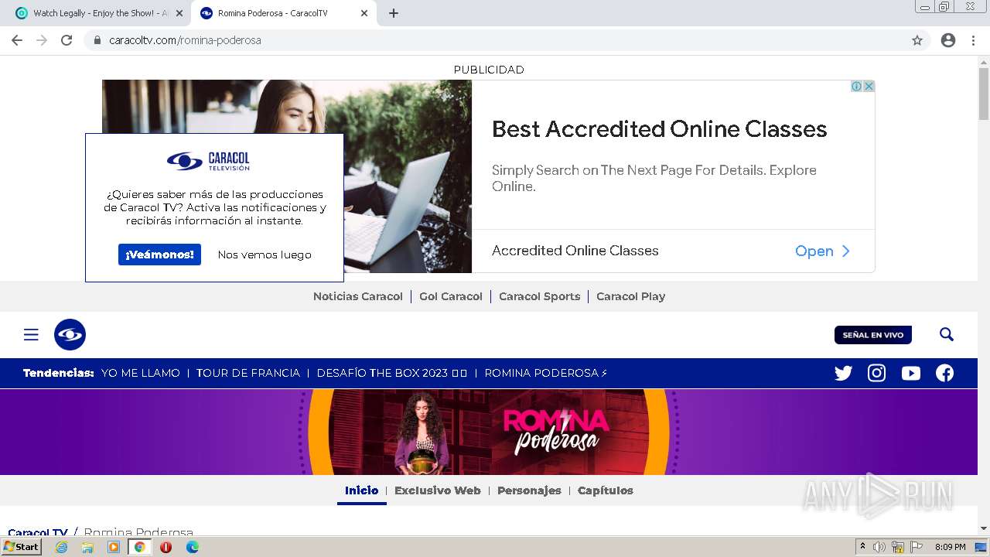Accept notifications with ¡Veámonos! button

159,255
